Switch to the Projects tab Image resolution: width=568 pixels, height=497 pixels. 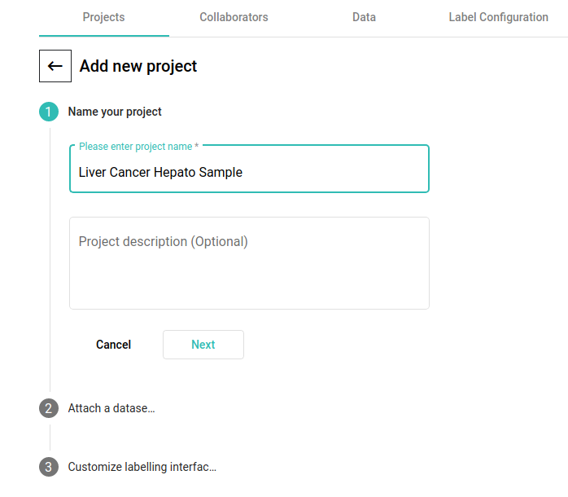point(103,17)
